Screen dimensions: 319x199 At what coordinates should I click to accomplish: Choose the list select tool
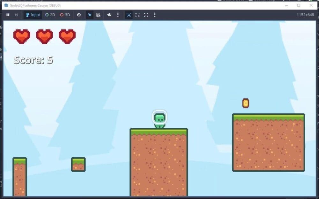(98, 15)
